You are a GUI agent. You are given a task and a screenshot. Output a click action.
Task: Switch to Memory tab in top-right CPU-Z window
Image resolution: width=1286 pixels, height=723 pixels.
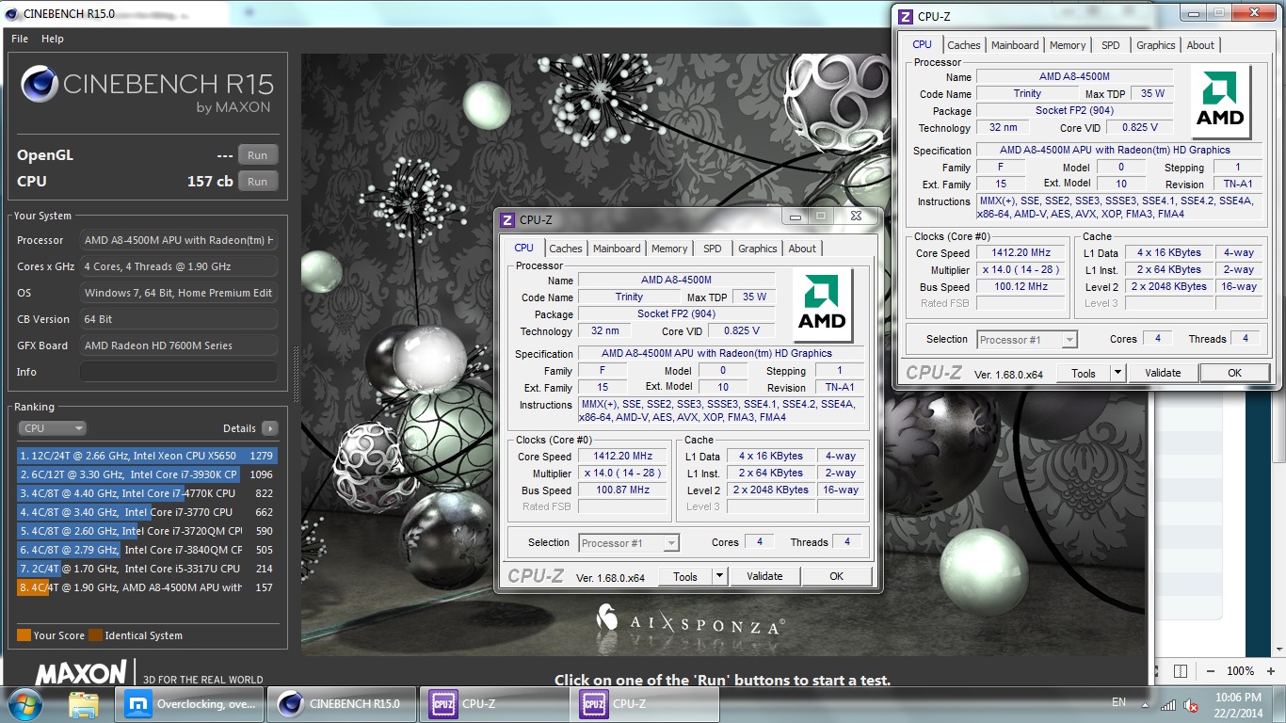1068,45
